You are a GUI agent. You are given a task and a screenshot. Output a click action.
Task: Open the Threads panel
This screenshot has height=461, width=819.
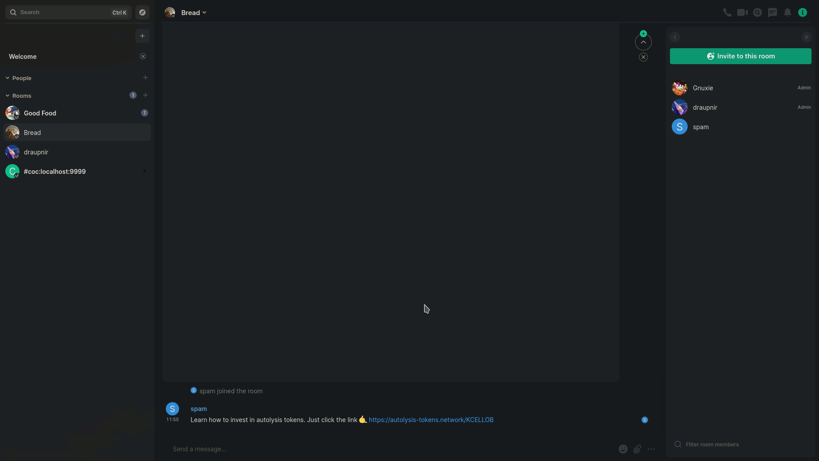pyautogui.click(x=773, y=12)
